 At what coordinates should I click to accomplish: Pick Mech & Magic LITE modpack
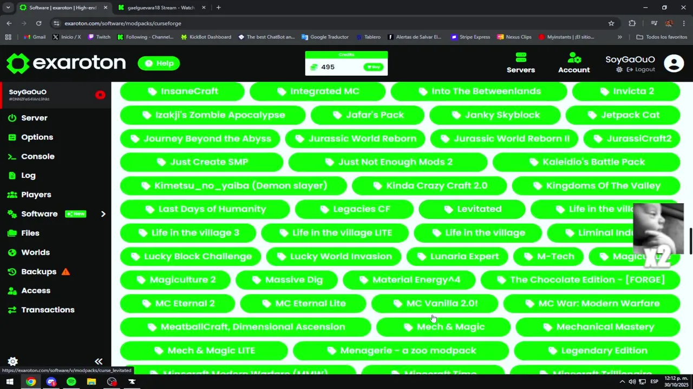tap(204, 351)
